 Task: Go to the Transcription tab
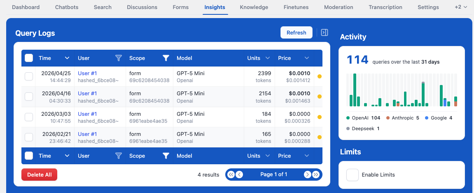point(385,7)
